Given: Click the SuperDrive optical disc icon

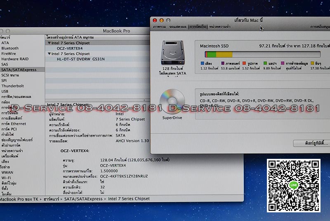Looking at the screenshot, I should coord(172,102).
